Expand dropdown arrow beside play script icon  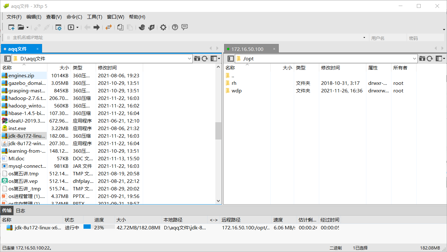coord(77,27)
